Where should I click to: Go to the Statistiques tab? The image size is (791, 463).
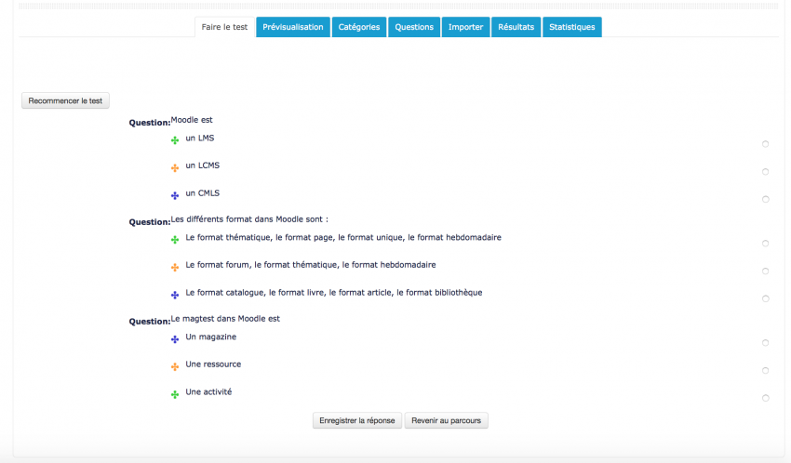571,27
